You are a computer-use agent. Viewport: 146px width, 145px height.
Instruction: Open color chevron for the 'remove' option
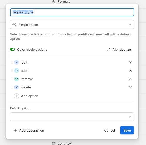tap(17, 79)
